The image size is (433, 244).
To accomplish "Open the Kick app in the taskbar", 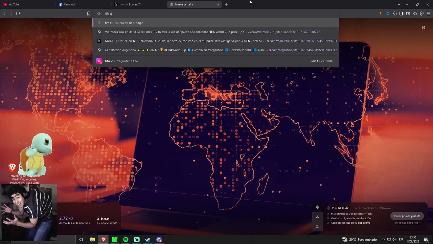I will point(115,240).
